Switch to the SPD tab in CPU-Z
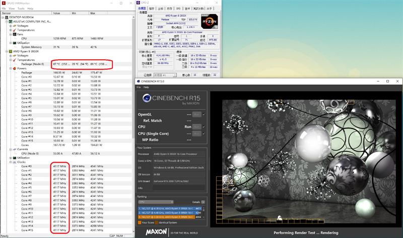The image size is (403, 238). point(178,9)
